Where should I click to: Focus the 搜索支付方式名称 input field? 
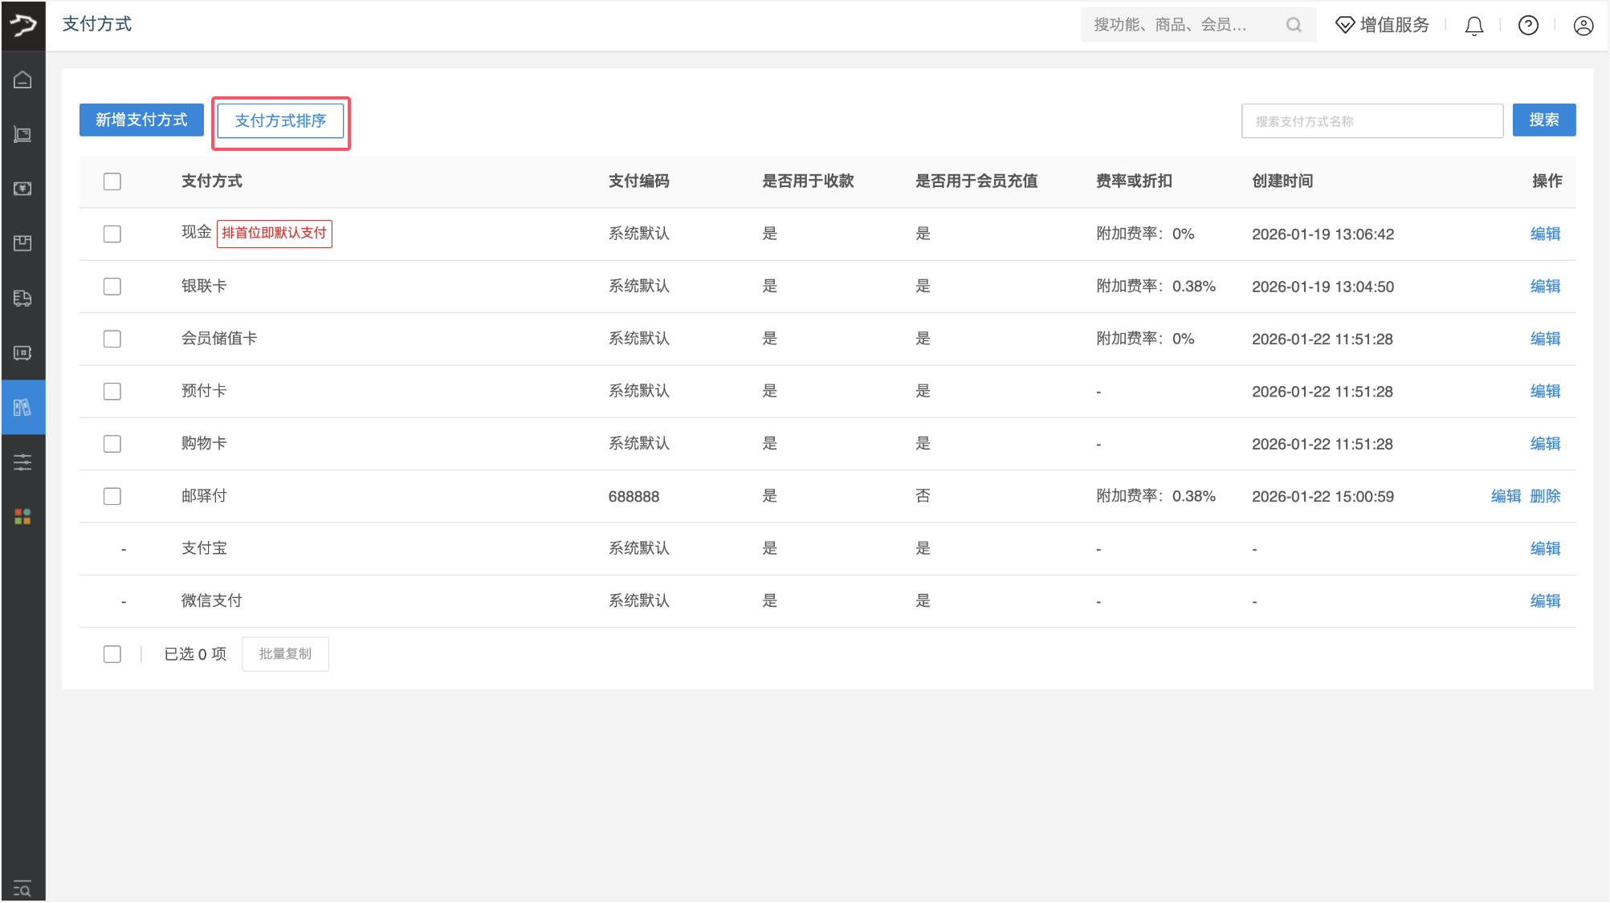[1372, 121]
